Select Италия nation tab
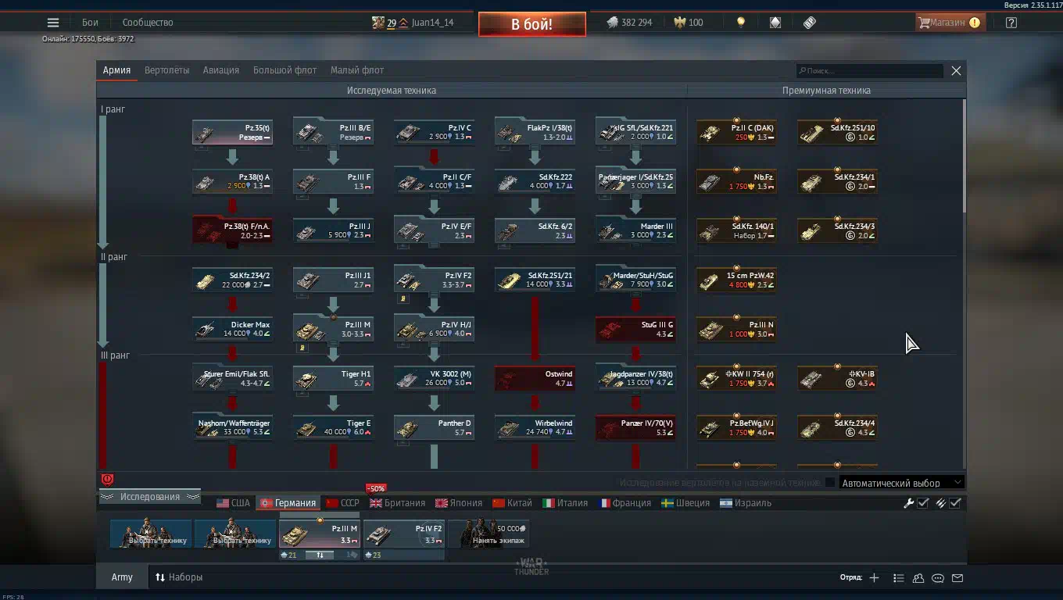Image resolution: width=1063 pixels, height=600 pixels. click(x=565, y=503)
